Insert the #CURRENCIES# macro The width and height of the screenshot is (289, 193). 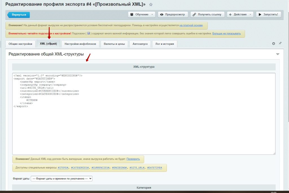pyautogui.click(x=100, y=168)
